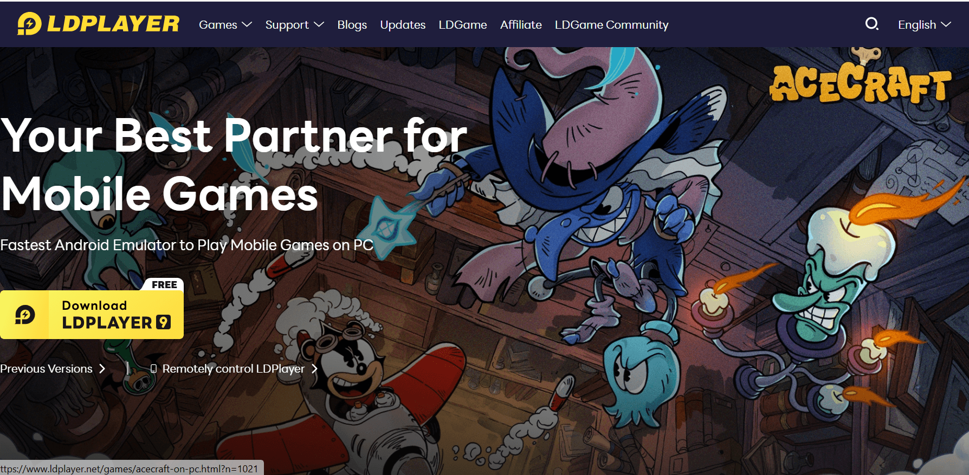Screen dimensions: 969x475
Task: Click the 'Your Best Partner for Mobile Games' headline
Action: (x=234, y=165)
